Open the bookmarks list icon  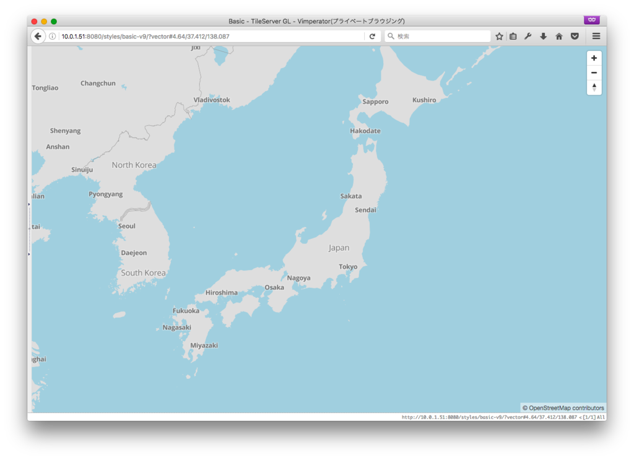click(x=513, y=37)
